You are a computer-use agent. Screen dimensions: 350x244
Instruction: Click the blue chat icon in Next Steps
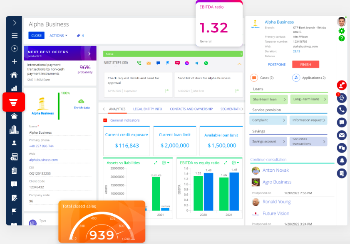158,63
